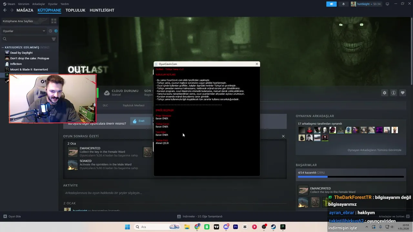Image resolution: width=413 pixels, height=232 pixels.
Task: Open BAŞARIMLAR section heading
Action: [x=306, y=165]
